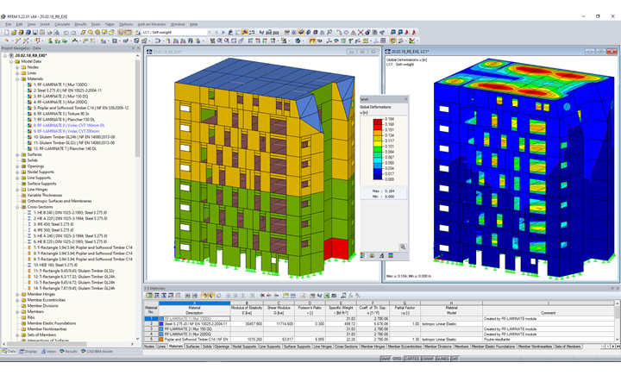621x375 pixels.
Task: Click the red color in deformation legend
Action: 378,122
